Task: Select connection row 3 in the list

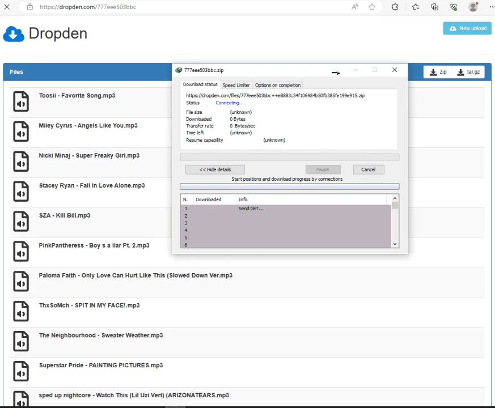Action: tap(286, 223)
